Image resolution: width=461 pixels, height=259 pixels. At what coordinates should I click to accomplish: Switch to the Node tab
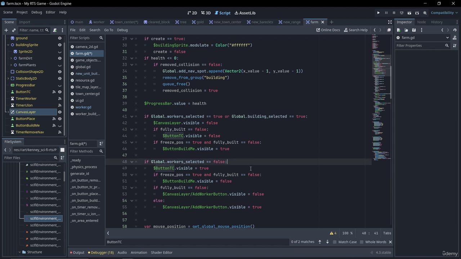pyautogui.click(x=421, y=22)
